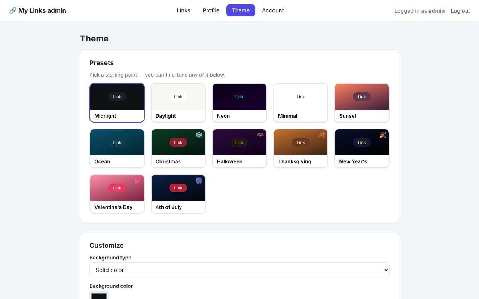Click the Christmas preset label
The width and height of the screenshot is (479, 299).
tap(168, 161)
